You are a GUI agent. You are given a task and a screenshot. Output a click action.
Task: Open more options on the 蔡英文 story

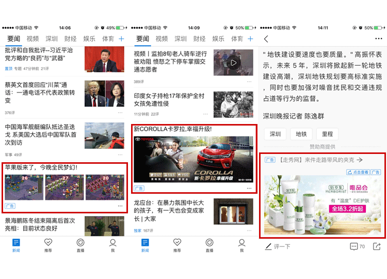(x=120, y=113)
